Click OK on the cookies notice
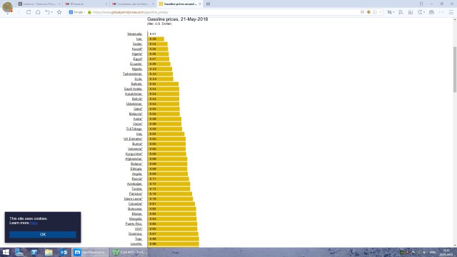This screenshot has height=257, width=457. (43, 234)
